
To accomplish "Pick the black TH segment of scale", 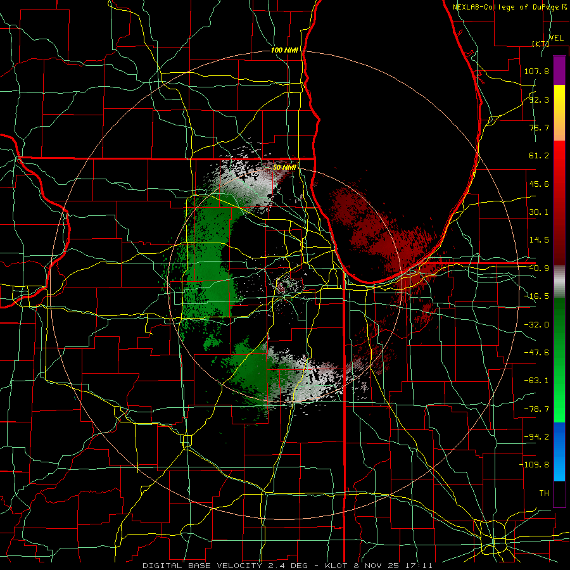I will pyautogui.click(x=559, y=493).
